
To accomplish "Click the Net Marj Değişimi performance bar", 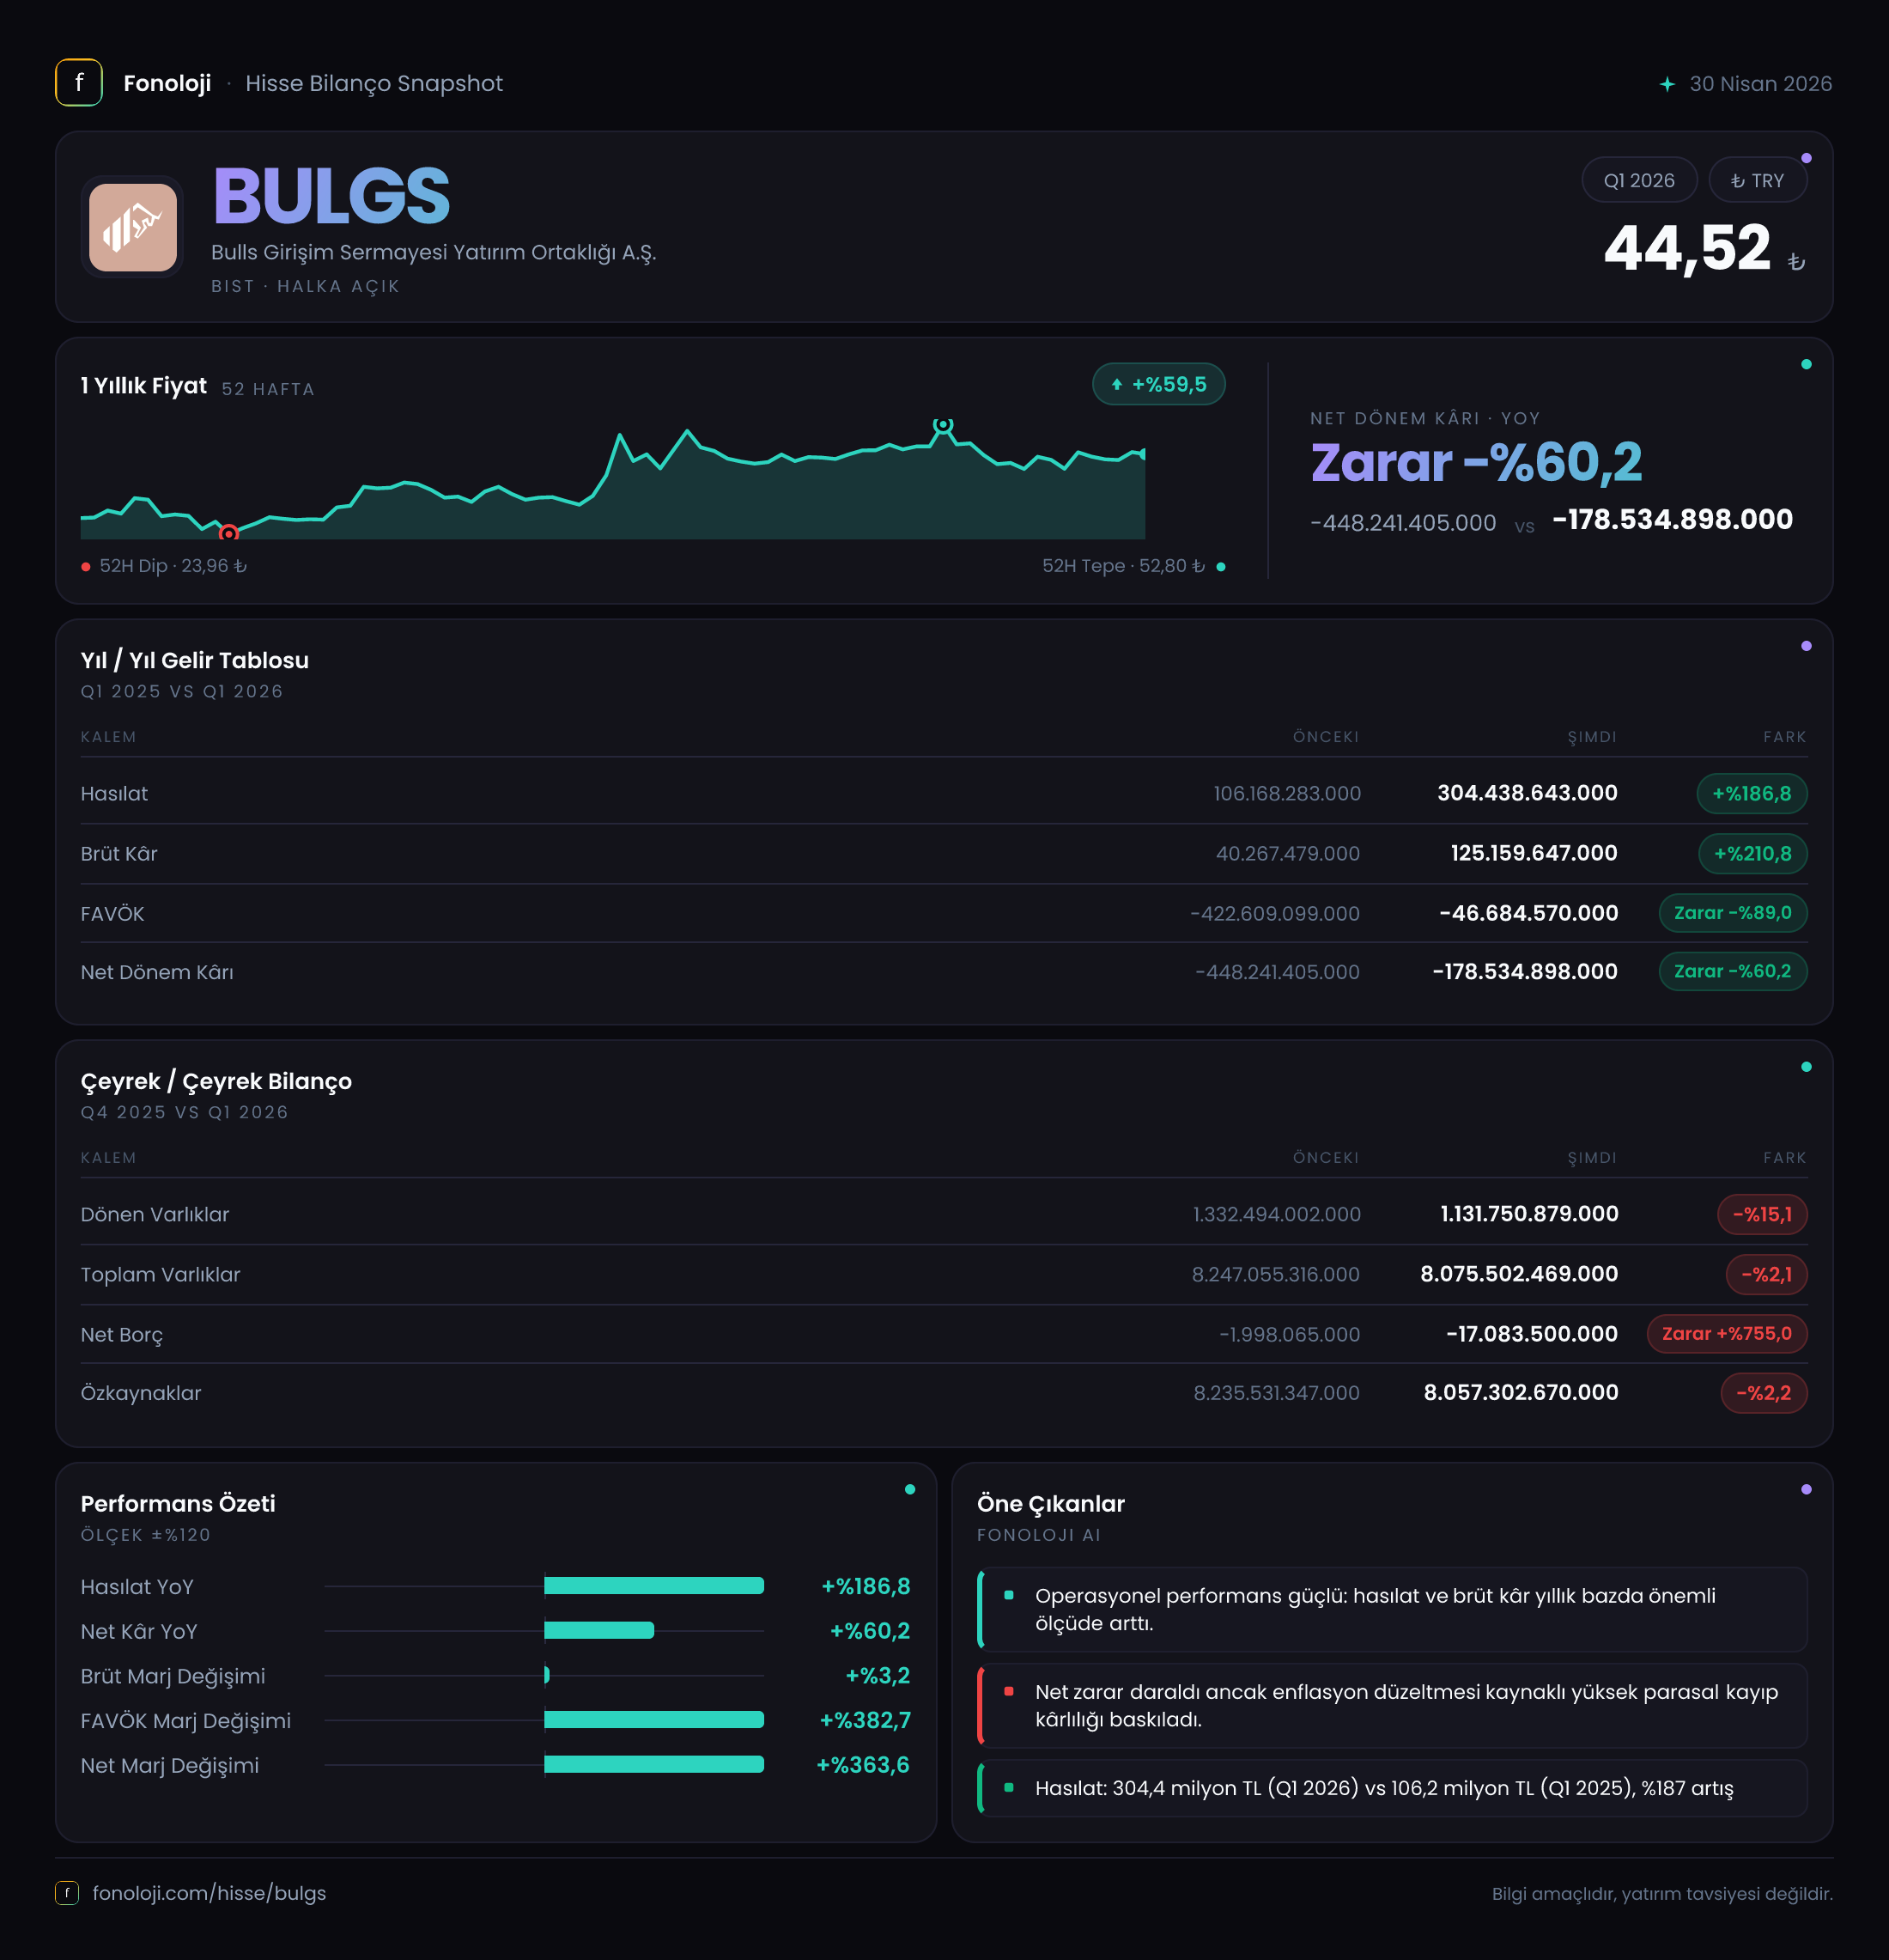I will click(653, 1765).
